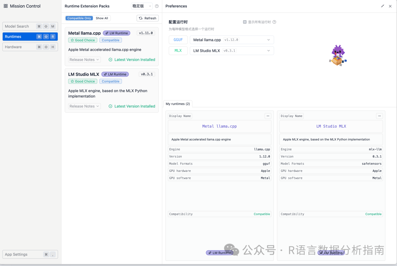Click Good Choice badge on LM Studio MLX pack

[83, 81]
